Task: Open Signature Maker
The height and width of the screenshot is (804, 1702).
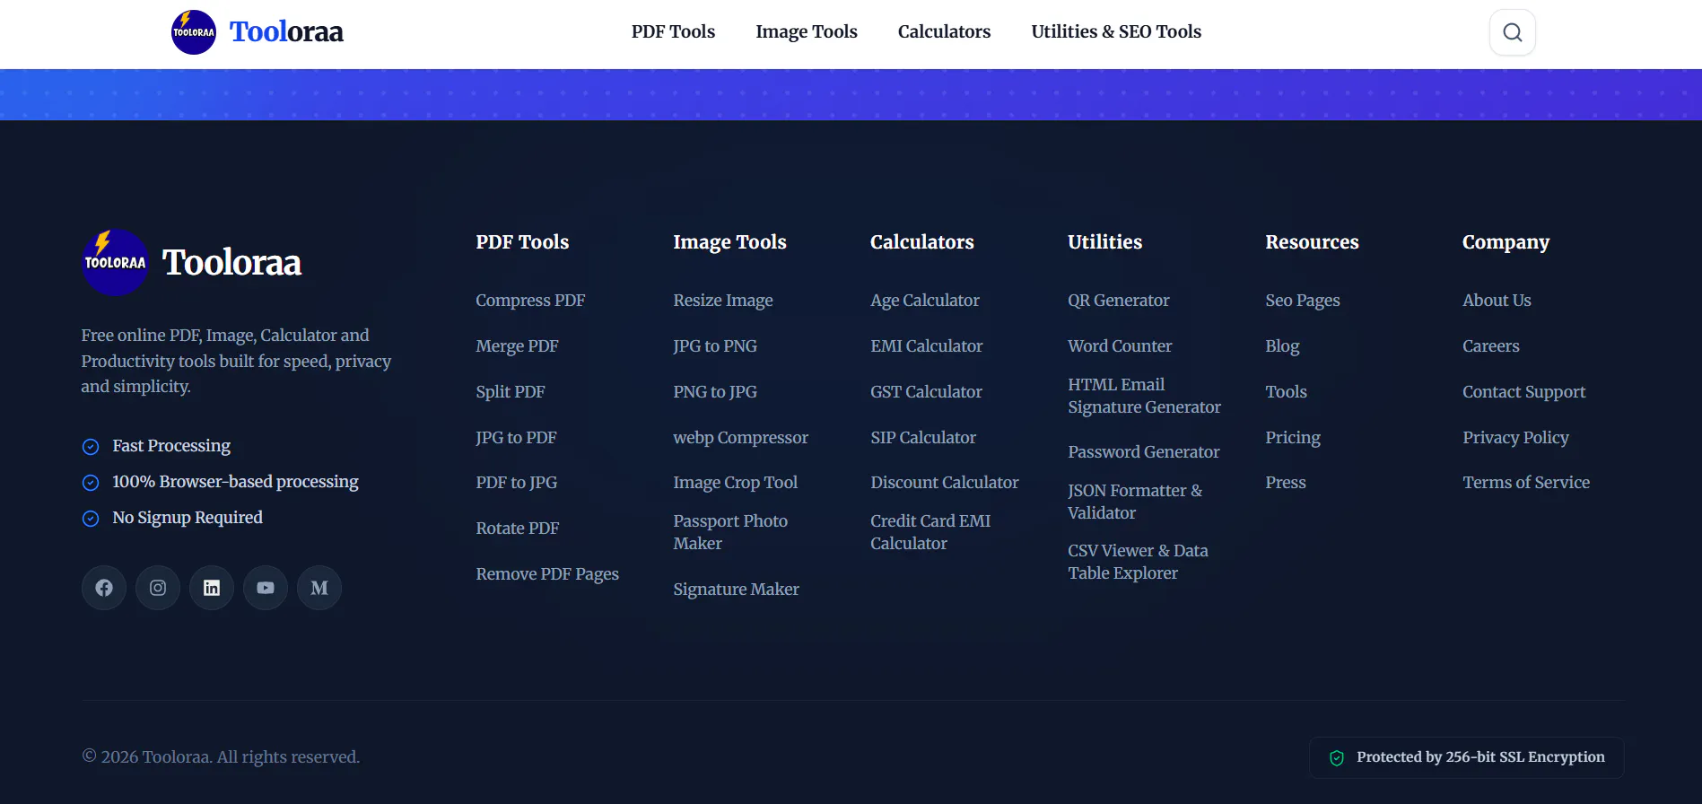Action: point(736,590)
